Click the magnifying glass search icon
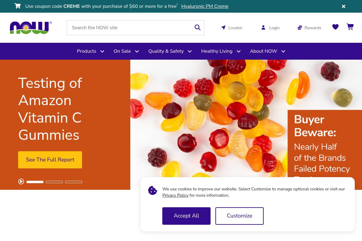Viewport: 362px width, 241px height. tap(198, 28)
